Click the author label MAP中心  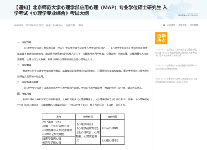click(59, 25)
